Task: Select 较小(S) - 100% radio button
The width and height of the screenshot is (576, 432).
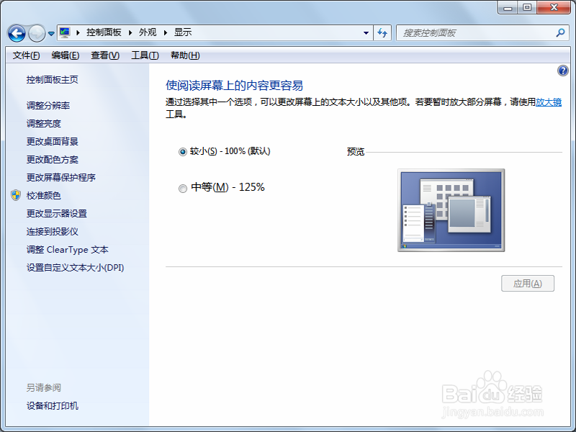Action: pos(183,152)
